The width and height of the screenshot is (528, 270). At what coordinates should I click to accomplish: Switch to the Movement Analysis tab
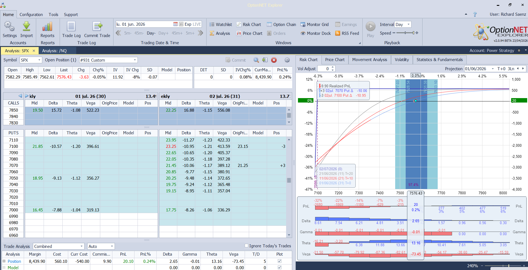(370, 60)
